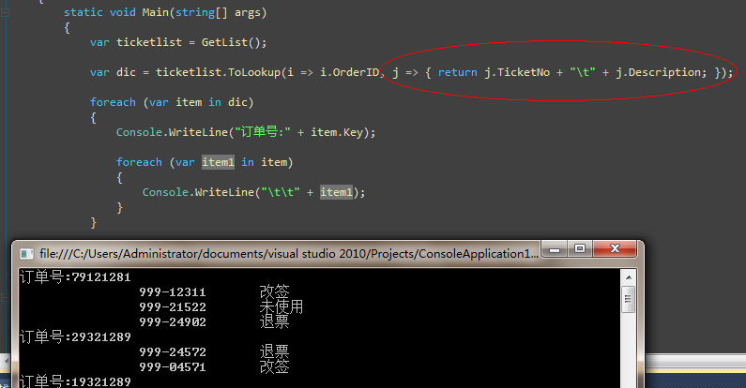The width and height of the screenshot is (746, 388).
Task: Click console line '订单号:19321289'
Action: click(x=75, y=381)
